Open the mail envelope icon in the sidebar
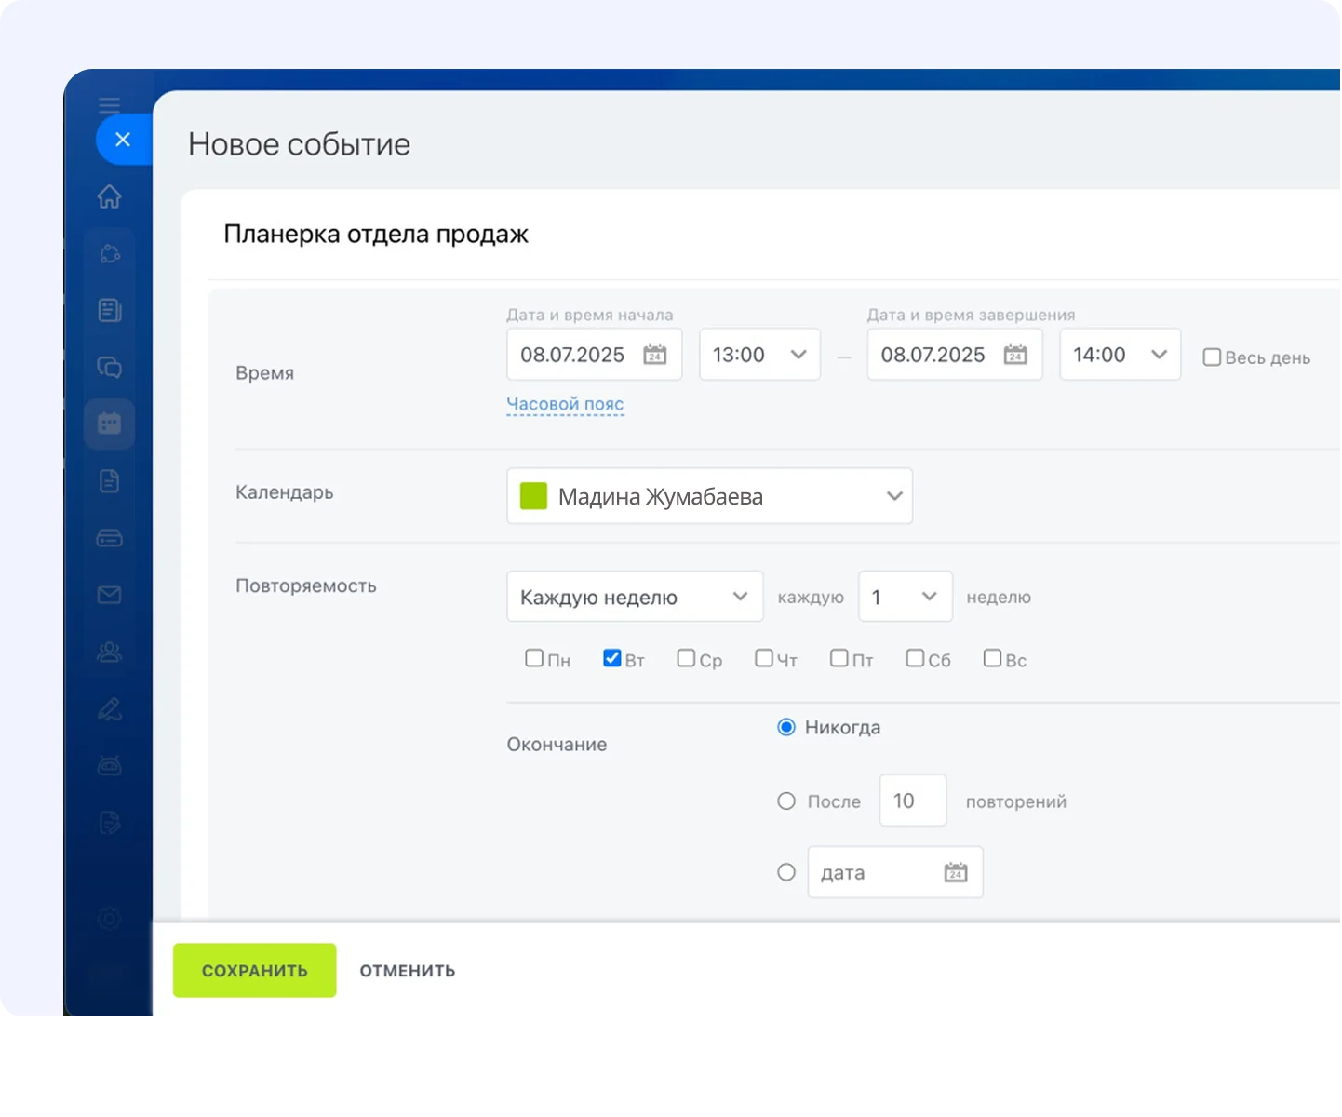This screenshot has width=1342, height=1117. [110, 595]
